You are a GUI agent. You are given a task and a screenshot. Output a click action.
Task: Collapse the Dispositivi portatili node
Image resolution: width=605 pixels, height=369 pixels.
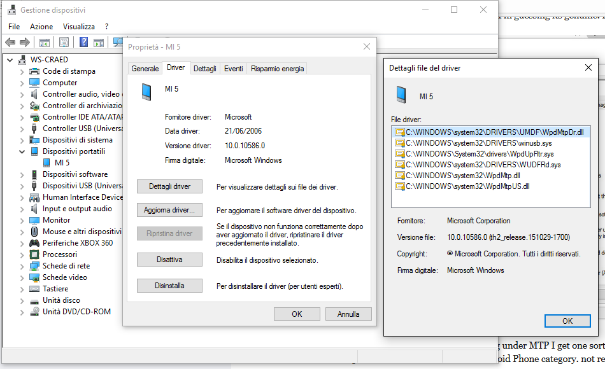point(22,151)
